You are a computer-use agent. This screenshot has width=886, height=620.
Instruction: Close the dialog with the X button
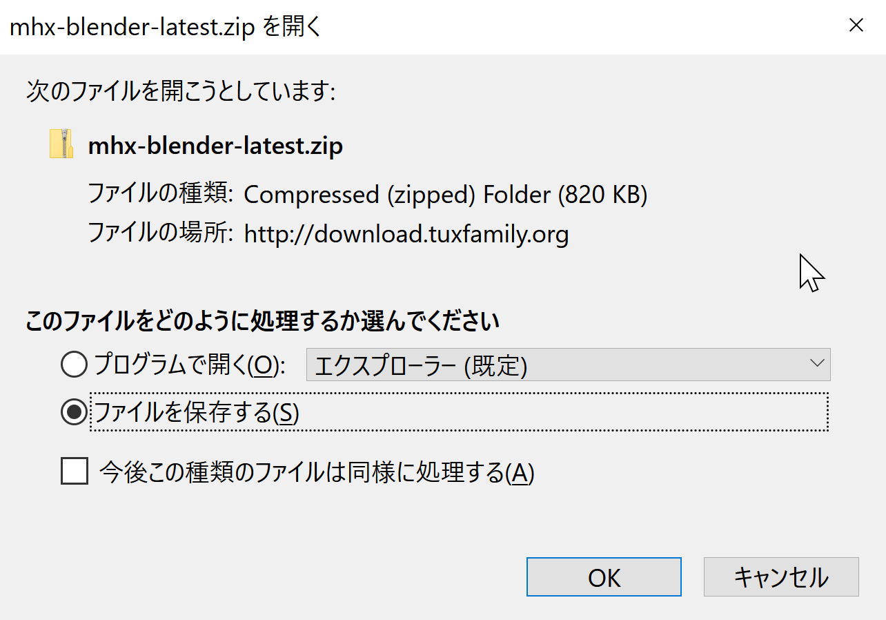(856, 26)
